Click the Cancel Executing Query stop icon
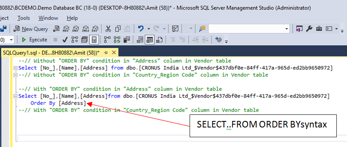347x147 pixels. (55, 40)
